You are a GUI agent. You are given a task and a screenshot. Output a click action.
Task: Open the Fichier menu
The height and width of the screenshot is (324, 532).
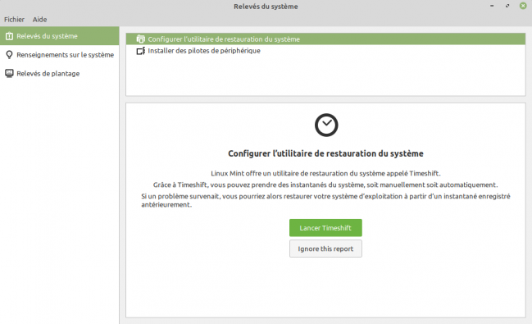[x=14, y=20]
